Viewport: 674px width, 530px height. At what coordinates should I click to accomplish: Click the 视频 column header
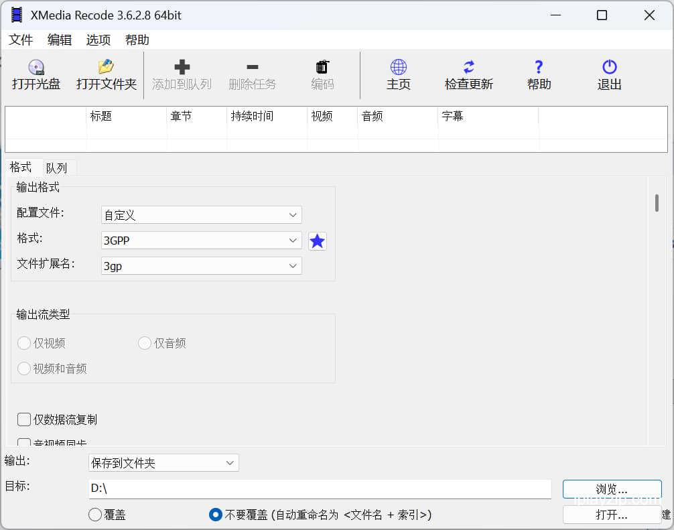pos(333,116)
